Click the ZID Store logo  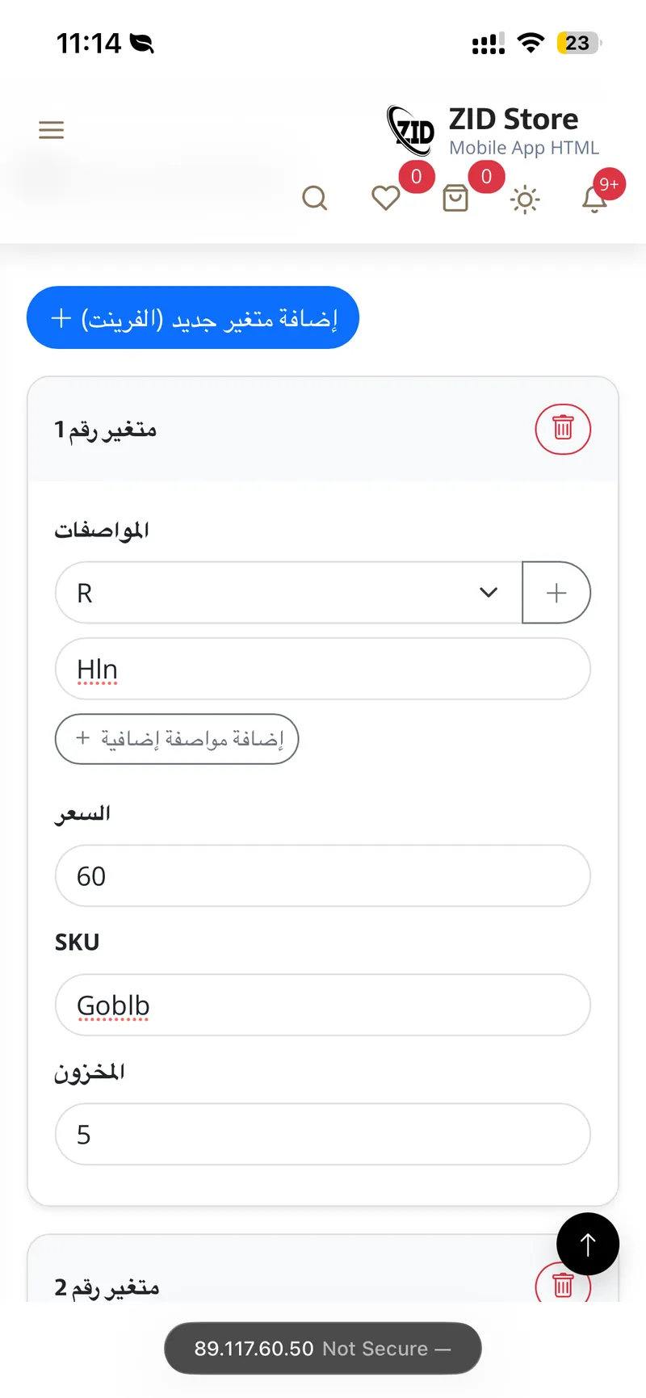click(411, 130)
